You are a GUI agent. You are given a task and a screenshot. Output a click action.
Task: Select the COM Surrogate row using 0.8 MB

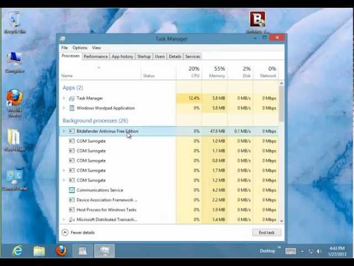pyautogui.click(x=169, y=161)
